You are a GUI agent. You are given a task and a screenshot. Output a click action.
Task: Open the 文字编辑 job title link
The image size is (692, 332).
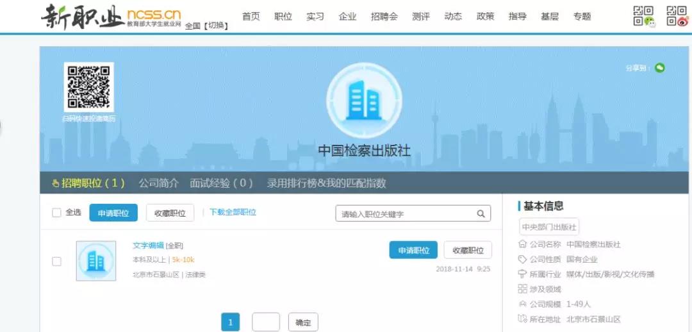(148, 245)
